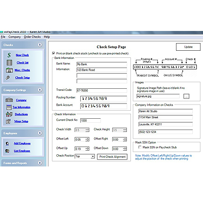Click the Misc. Checks briefcase icon

click(9, 70)
